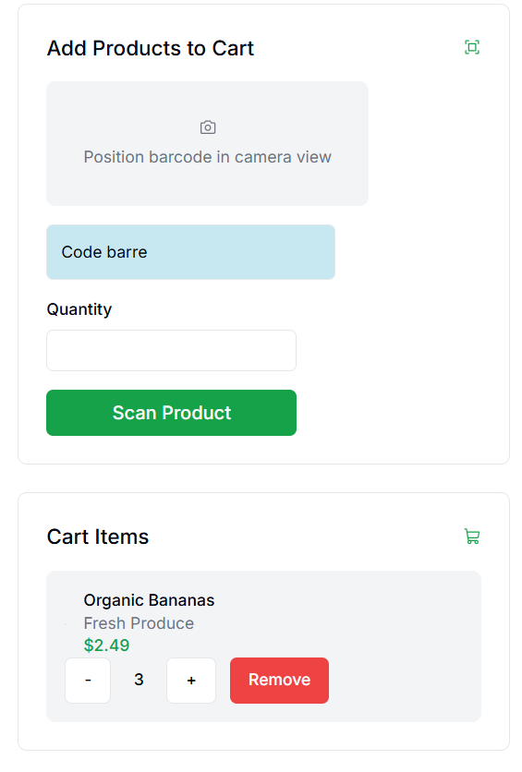This screenshot has width=522, height=772.
Task: Click the 'Add Products to Cart' heading
Action: coord(151,48)
